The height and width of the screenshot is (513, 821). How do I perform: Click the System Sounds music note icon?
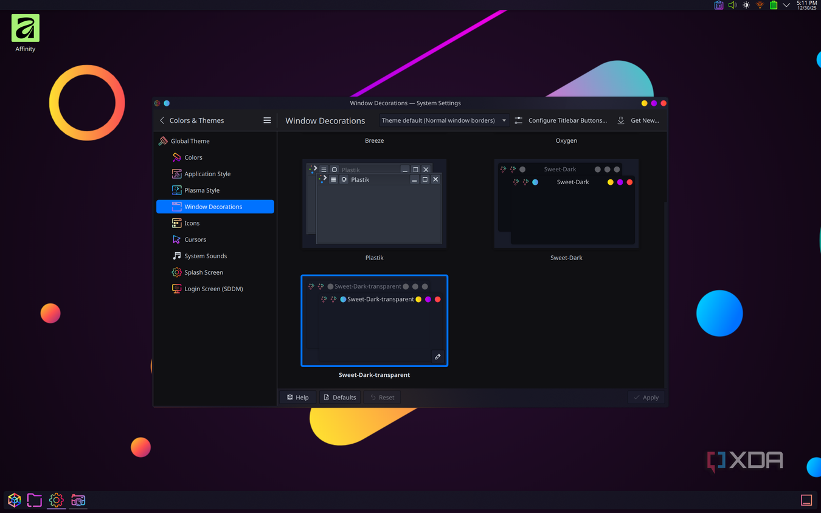pyautogui.click(x=176, y=256)
